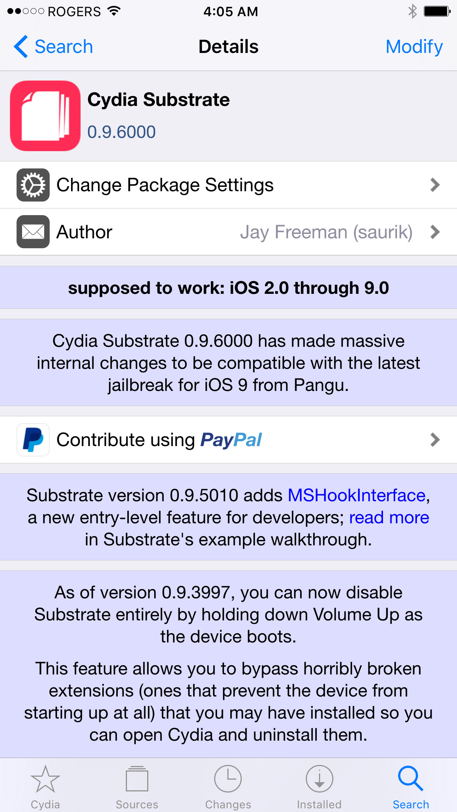Screen dimensions: 457x812
Task: Tap the Bluetooth status icon
Action: coord(412,11)
